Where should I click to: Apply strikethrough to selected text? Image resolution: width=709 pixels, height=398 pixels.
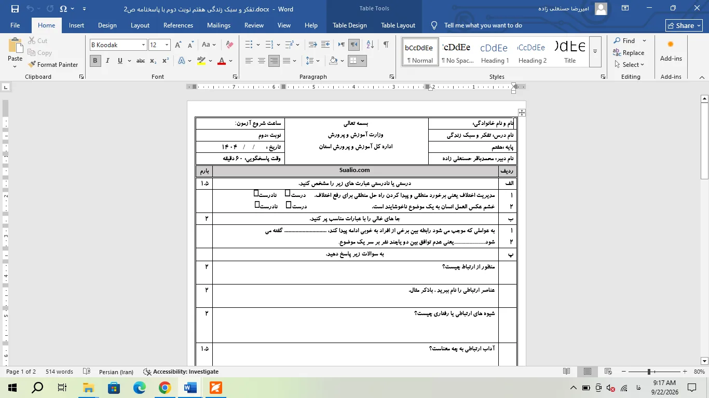pyautogui.click(x=141, y=61)
